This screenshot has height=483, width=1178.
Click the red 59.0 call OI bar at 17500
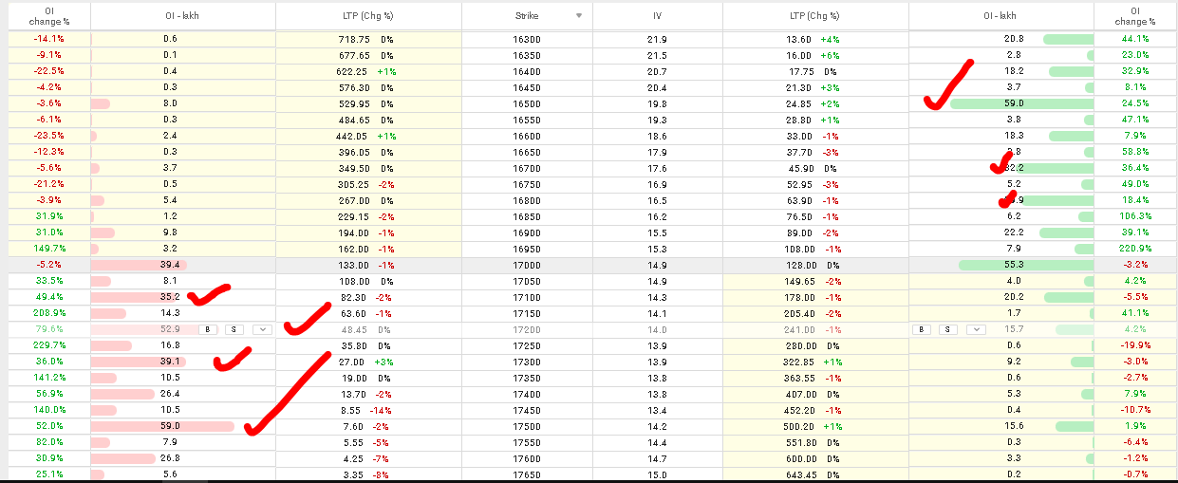pyautogui.click(x=162, y=427)
